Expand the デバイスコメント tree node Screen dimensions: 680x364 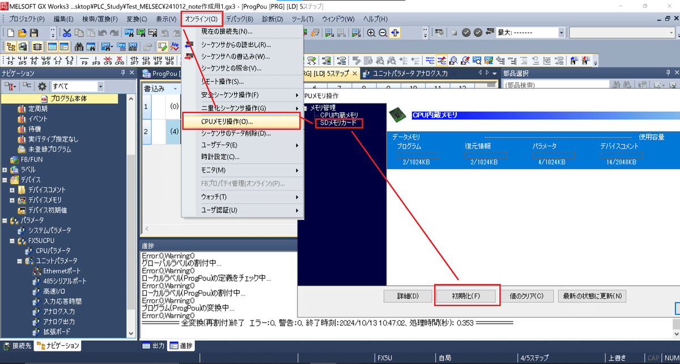click(12, 190)
